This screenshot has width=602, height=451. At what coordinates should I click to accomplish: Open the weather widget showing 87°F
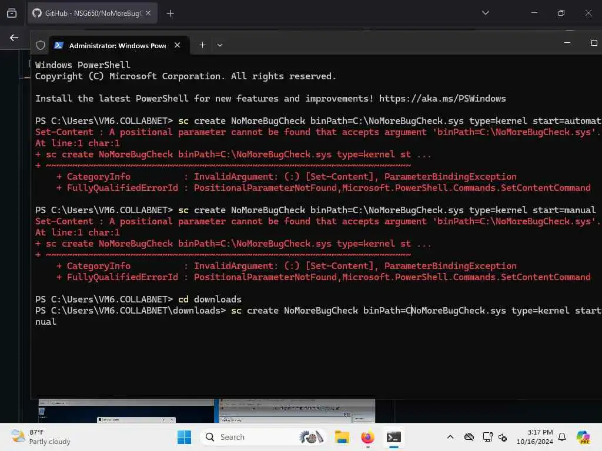tap(41, 437)
